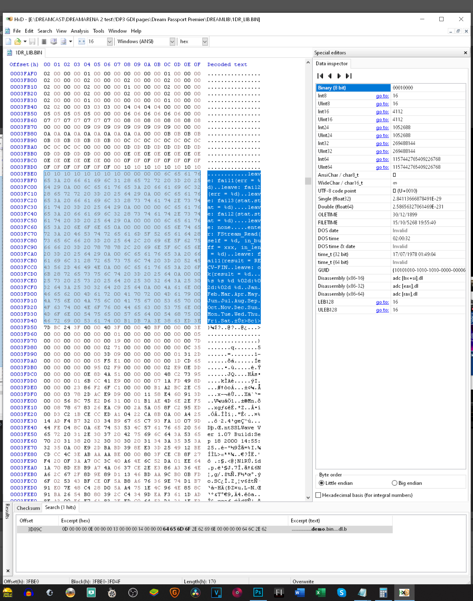Minimize the MDI child document window

click(450, 31)
